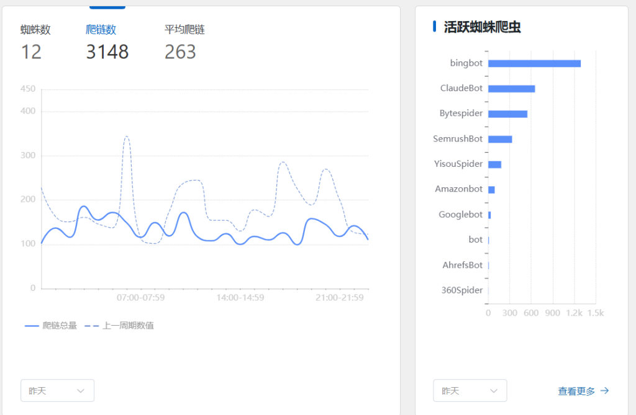
Task: Click the YisouSpider bar
Action: [495, 164]
